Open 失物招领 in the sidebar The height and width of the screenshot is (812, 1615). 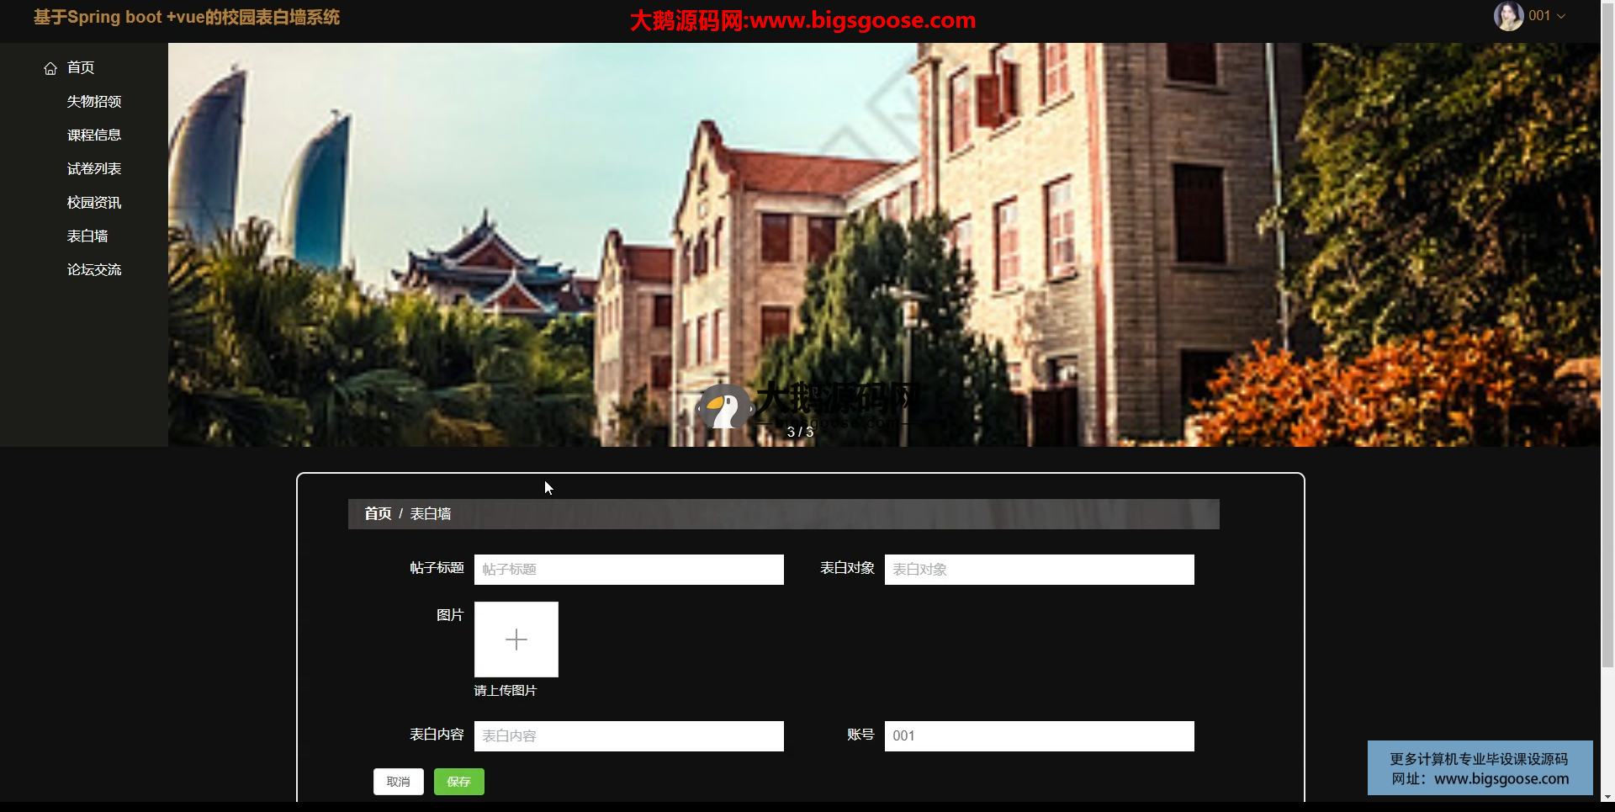94,102
